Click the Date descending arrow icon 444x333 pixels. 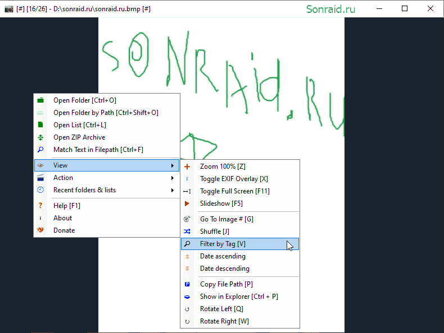coord(187,269)
